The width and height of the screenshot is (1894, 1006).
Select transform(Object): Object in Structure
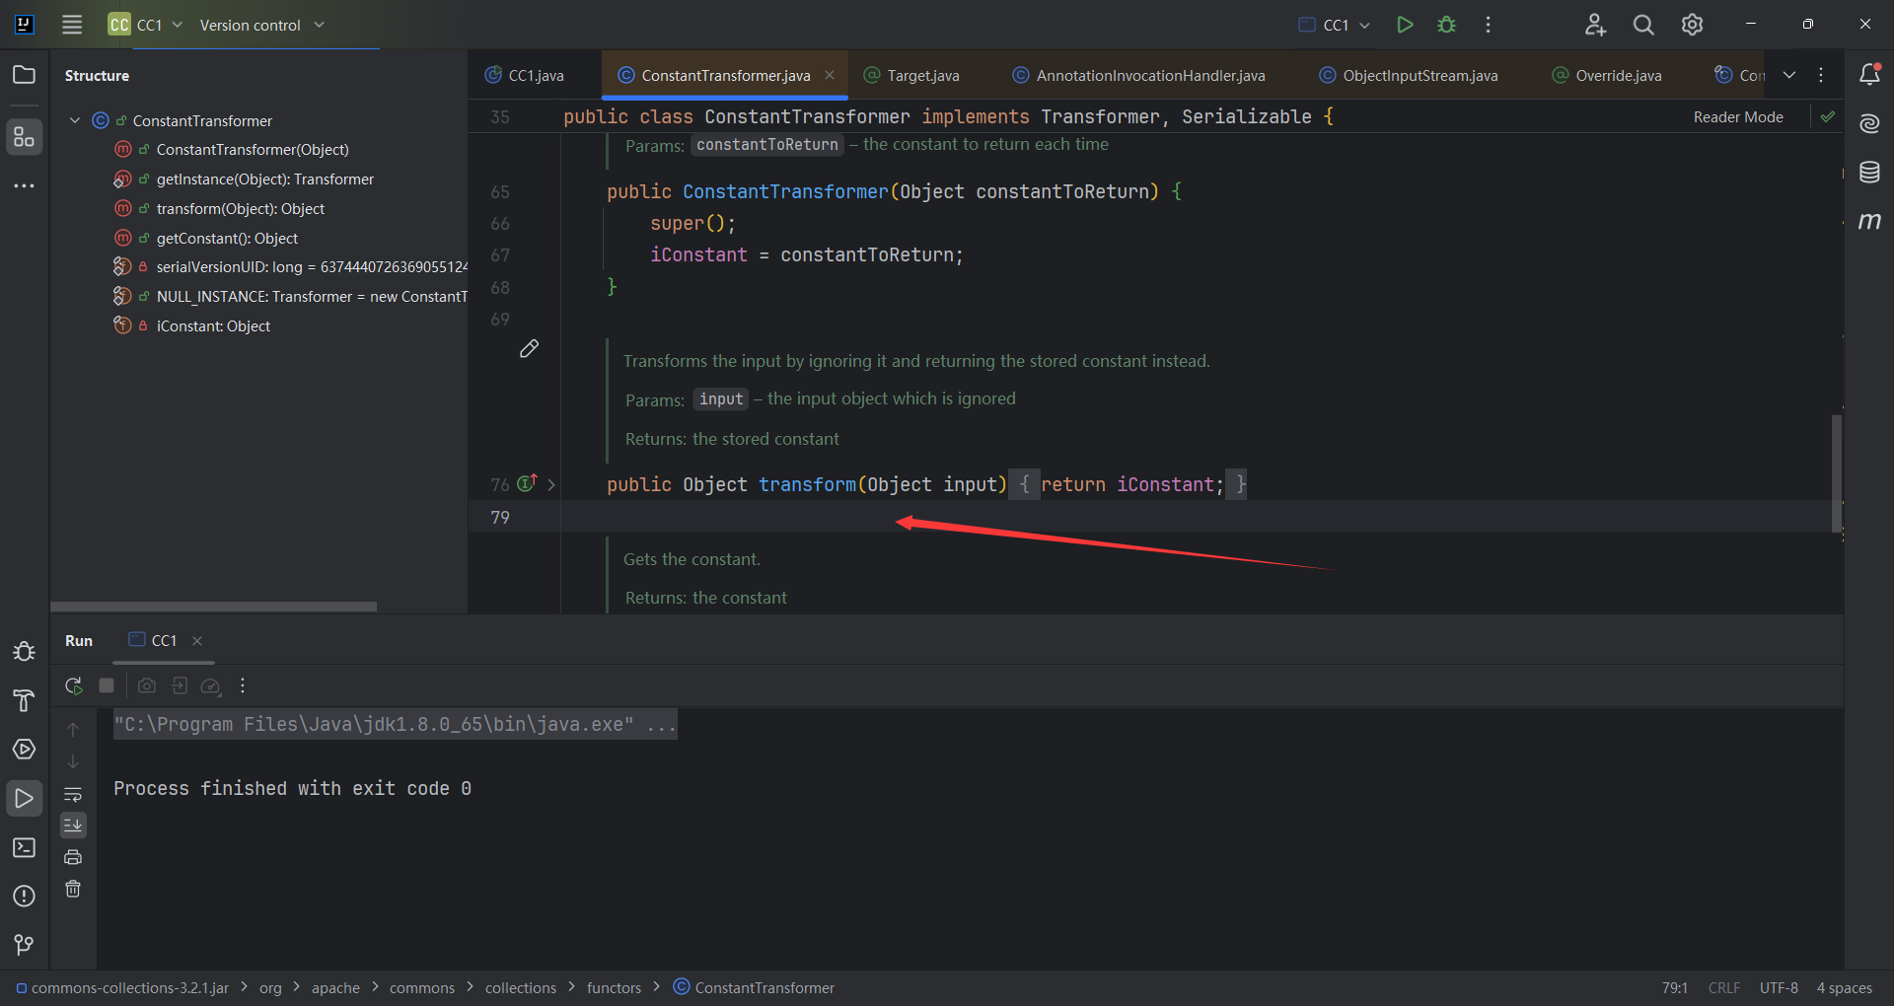click(x=240, y=208)
